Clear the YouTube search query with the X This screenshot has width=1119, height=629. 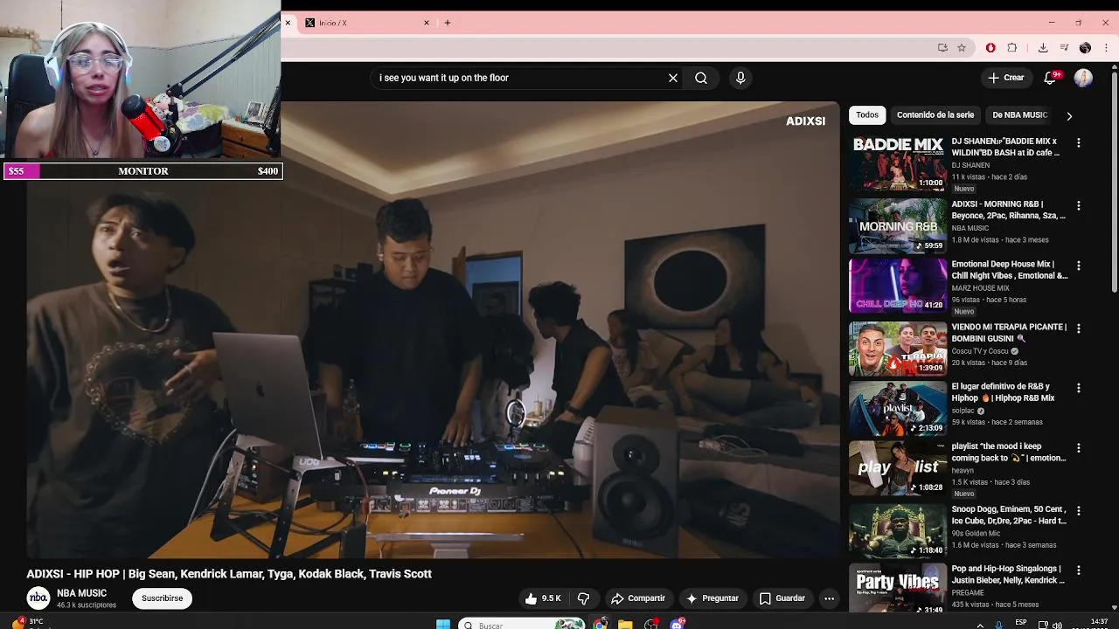pyautogui.click(x=673, y=78)
